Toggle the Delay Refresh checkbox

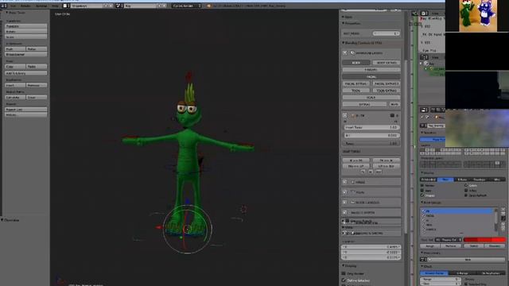466,195
